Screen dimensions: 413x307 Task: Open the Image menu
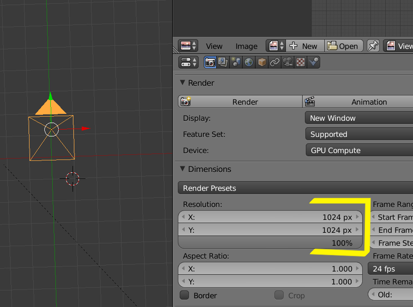coord(246,46)
